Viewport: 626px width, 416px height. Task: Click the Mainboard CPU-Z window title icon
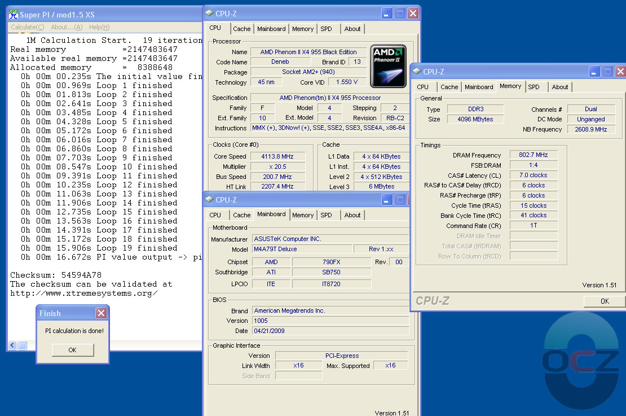coord(209,199)
